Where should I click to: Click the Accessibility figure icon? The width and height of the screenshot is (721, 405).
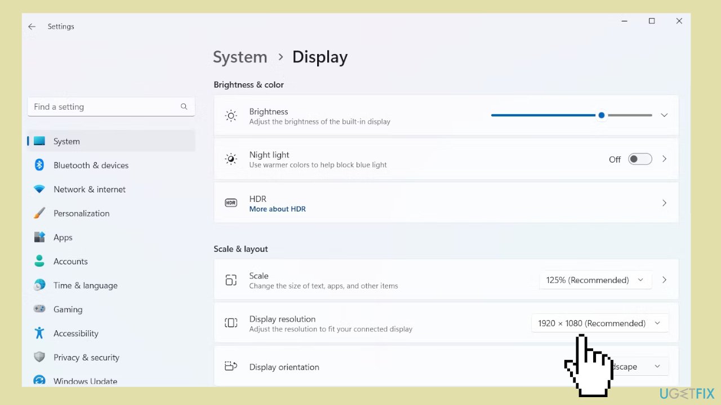[39, 333]
